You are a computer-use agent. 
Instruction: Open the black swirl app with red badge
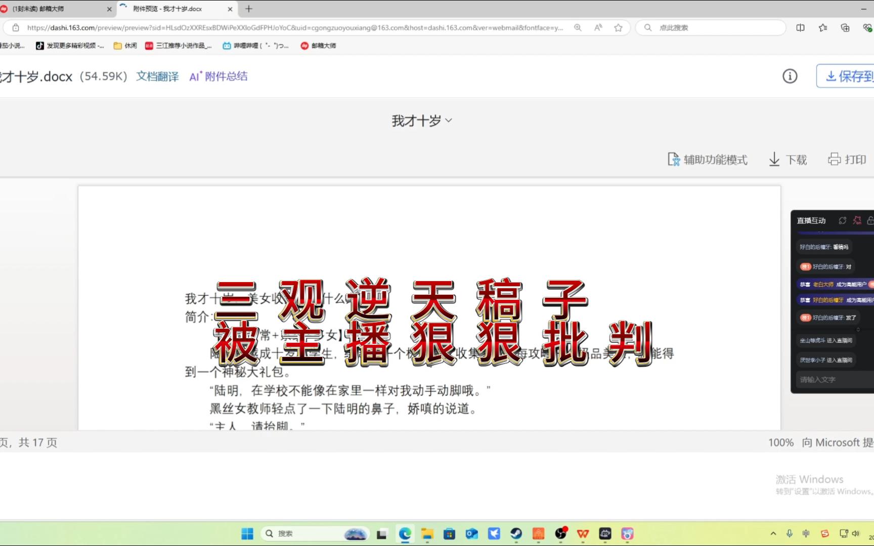tap(561, 533)
